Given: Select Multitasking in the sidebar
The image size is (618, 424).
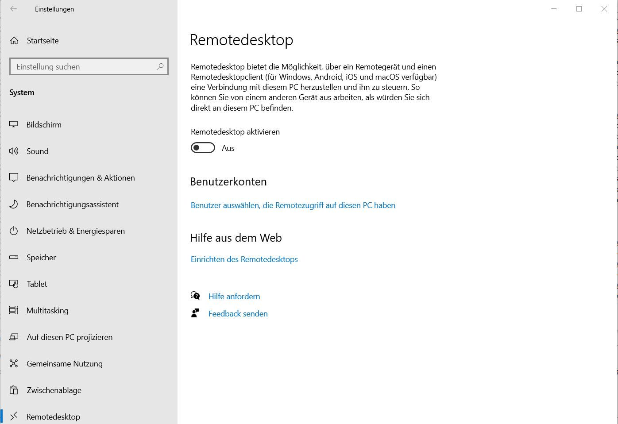Looking at the screenshot, I should pos(47,311).
